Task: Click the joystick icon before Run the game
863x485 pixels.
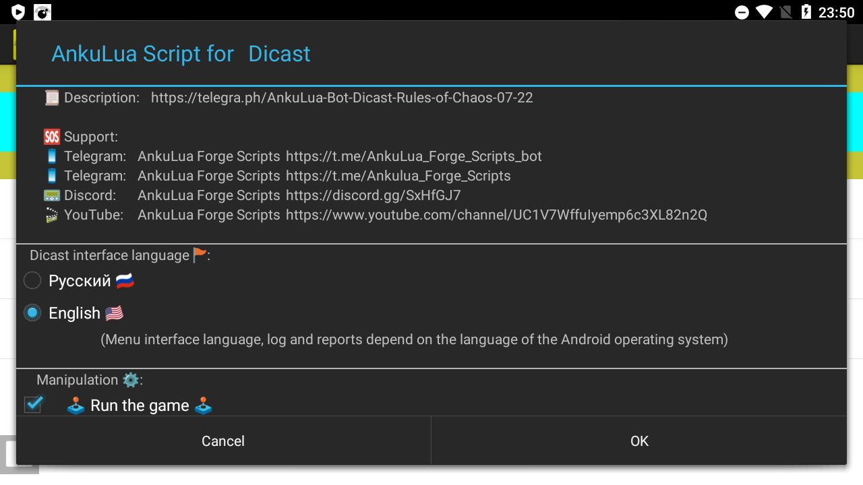Action: tap(76, 406)
